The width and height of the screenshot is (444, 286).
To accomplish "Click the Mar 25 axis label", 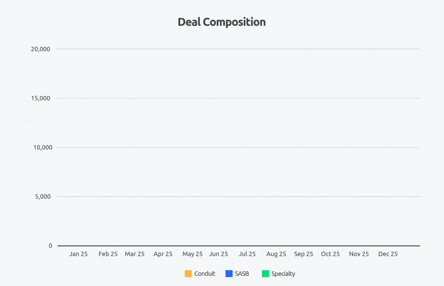I will (135, 254).
